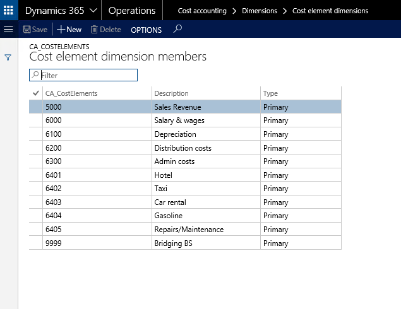
Task: Show filters using the funnel icon
Action: (x=8, y=57)
